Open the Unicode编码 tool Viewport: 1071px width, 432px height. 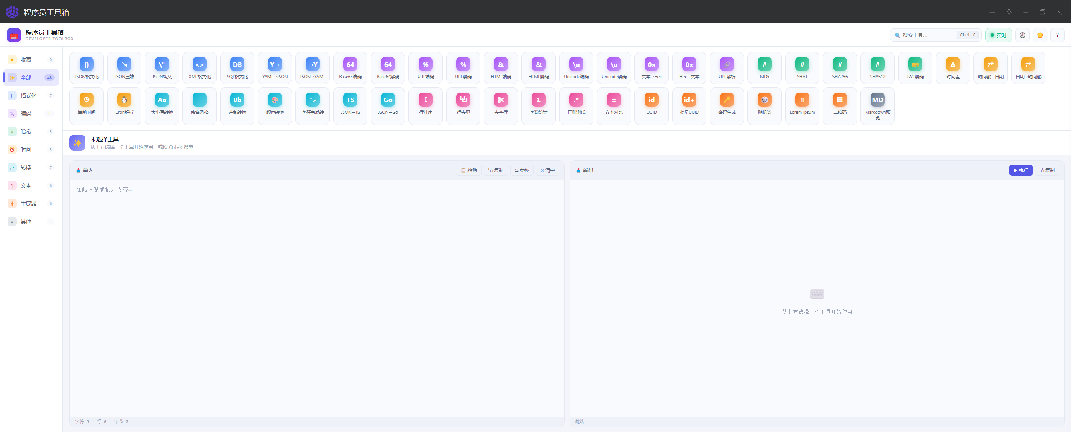[576, 68]
